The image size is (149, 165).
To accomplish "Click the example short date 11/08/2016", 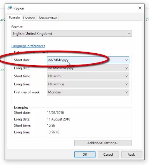I will (x=55, y=112).
